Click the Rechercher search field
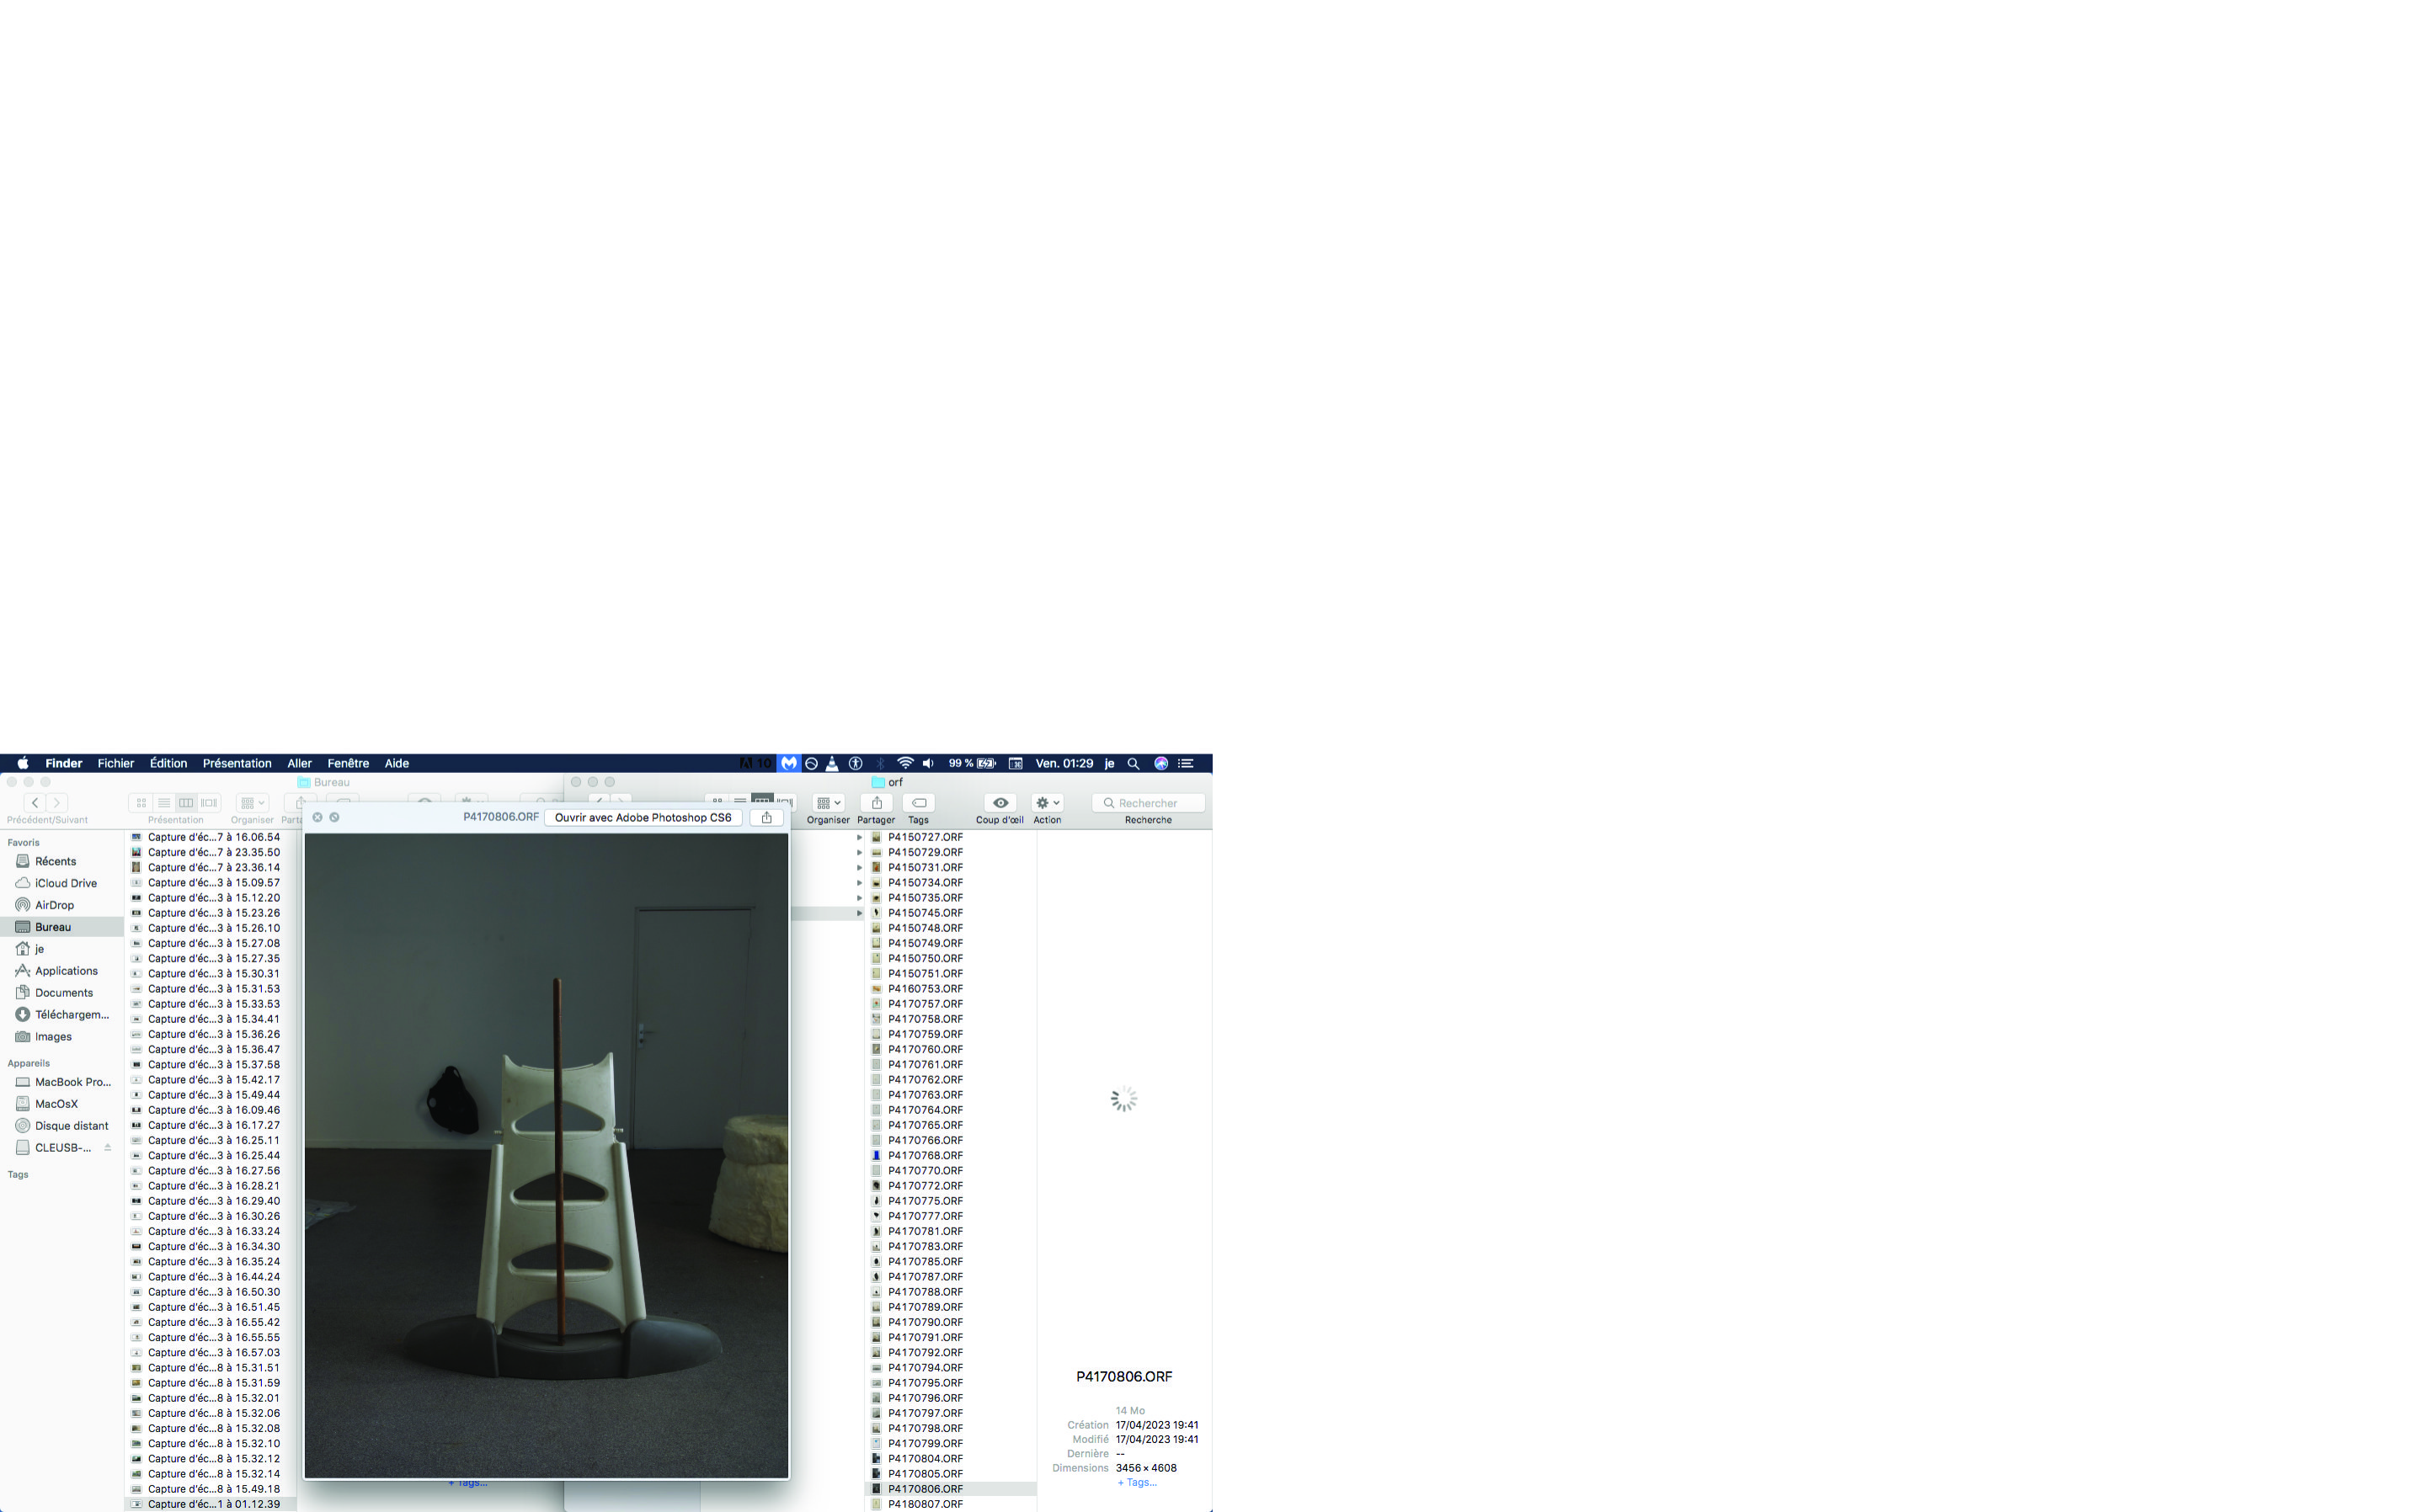The height and width of the screenshot is (1512, 2427). pyautogui.click(x=1148, y=803)
